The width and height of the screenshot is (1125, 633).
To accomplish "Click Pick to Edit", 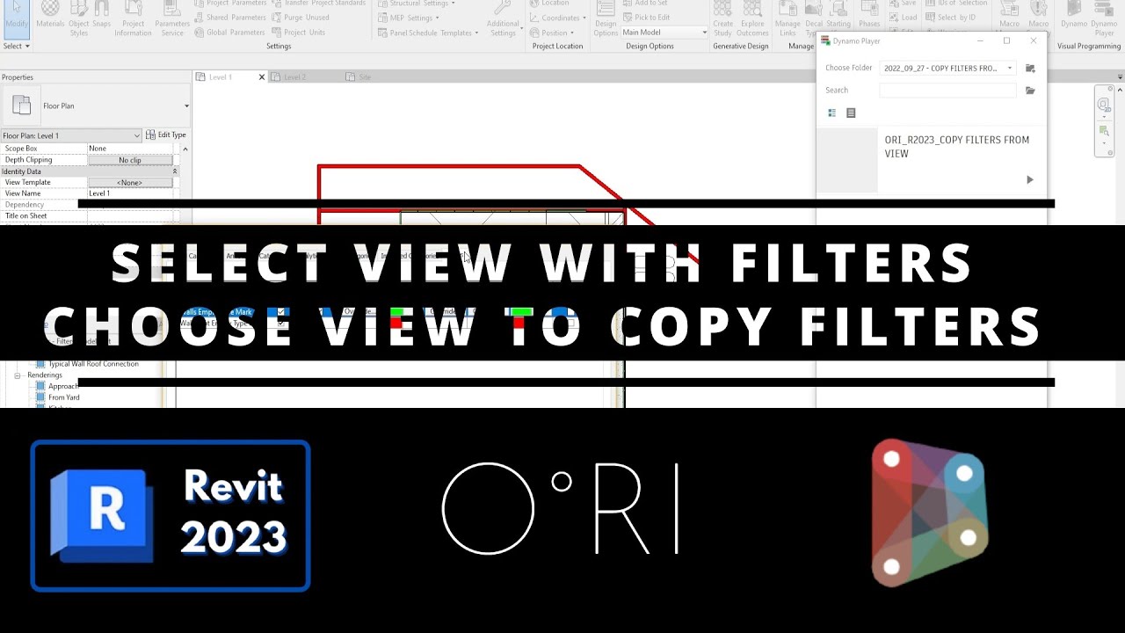I will coord(645,17).
